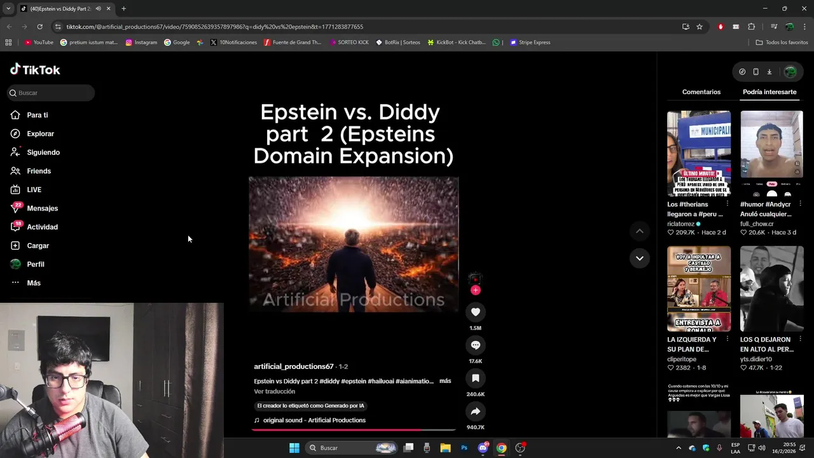Follow creator with red plus button
Image resolution: width=814 pixels, height=458 pixels.
coord(475,290)
